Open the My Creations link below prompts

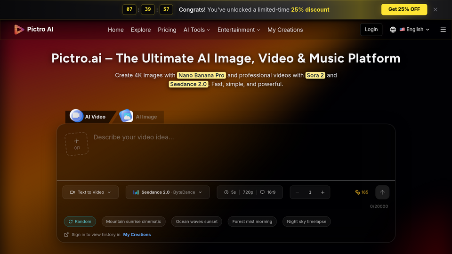click(137, 234)
